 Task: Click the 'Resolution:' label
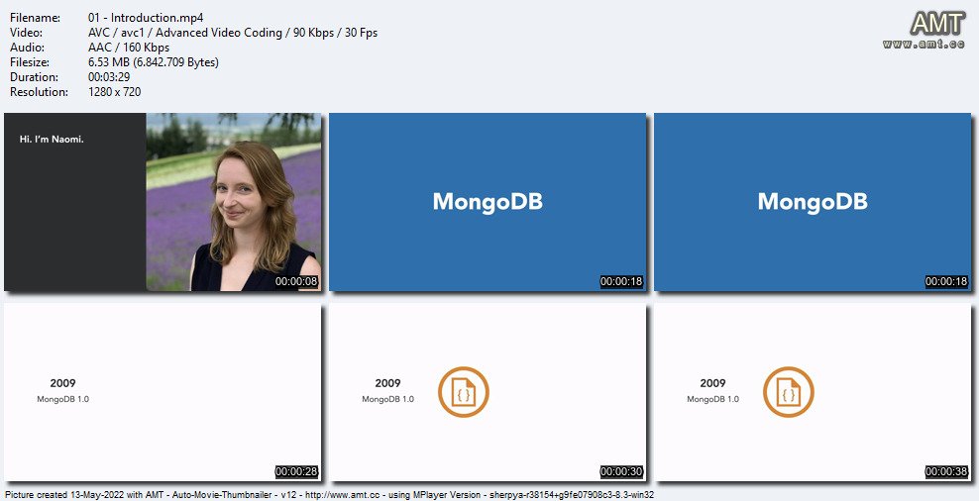click(x=40, y=92)
